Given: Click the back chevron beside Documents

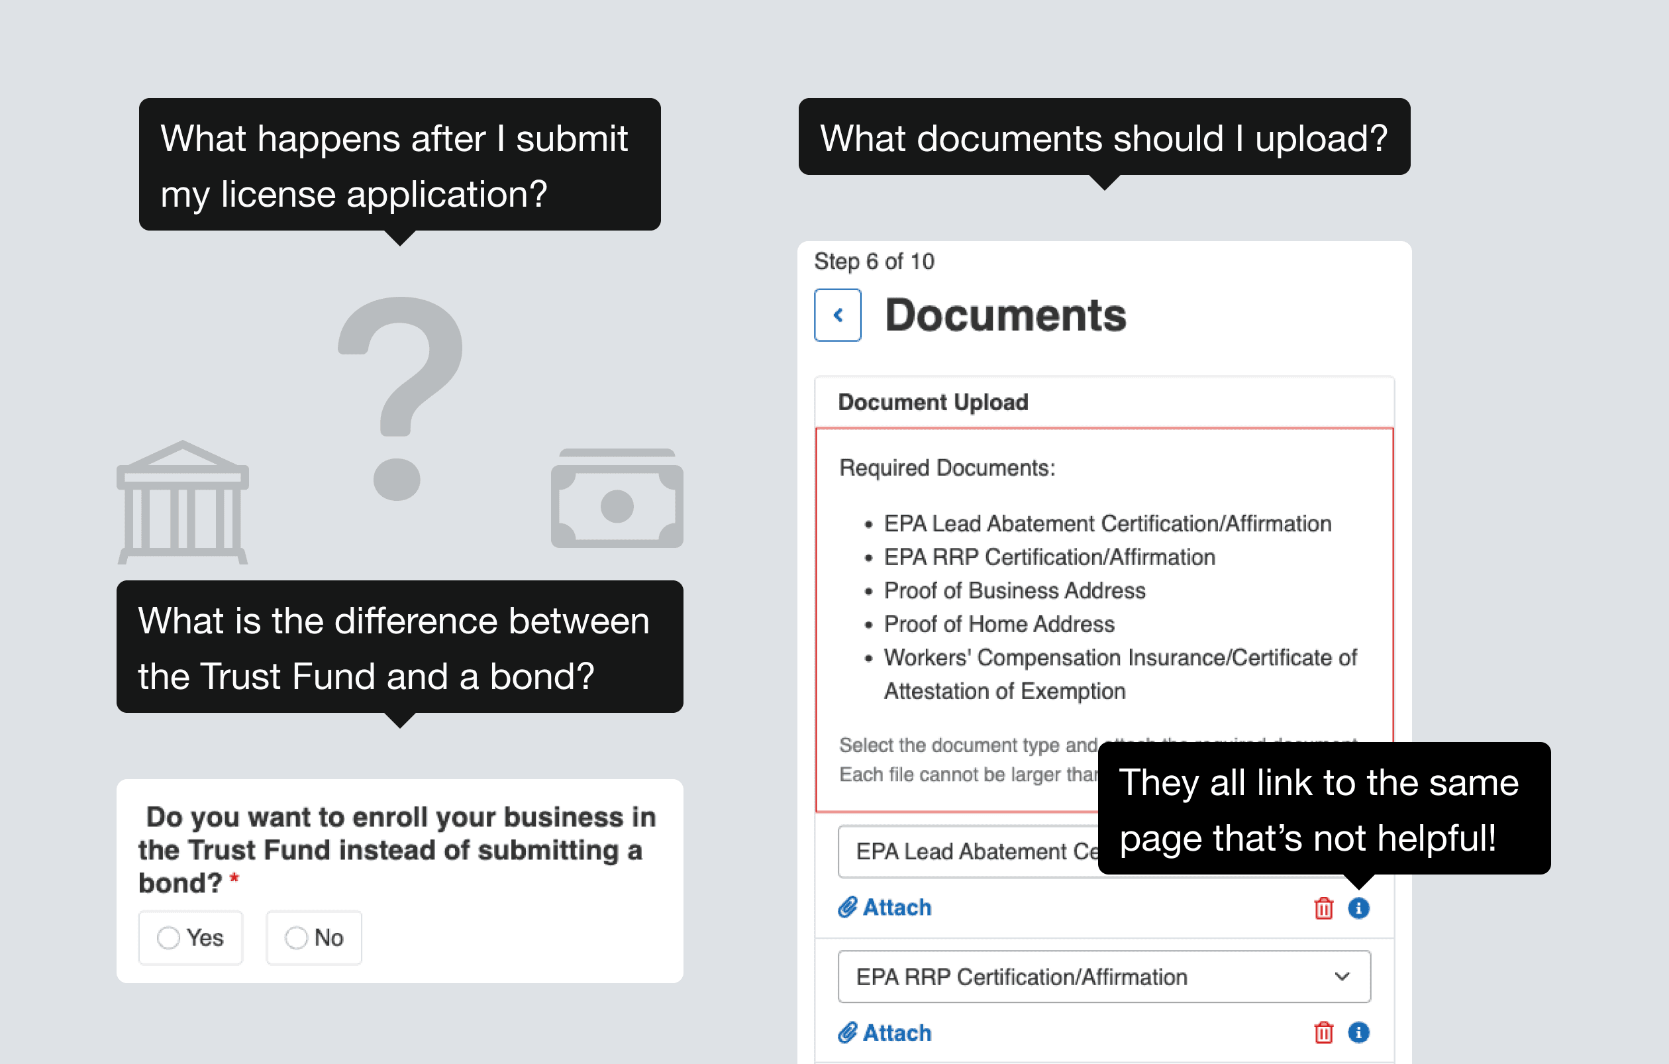Looking at the screenshot, I should [x=837, y=315].
